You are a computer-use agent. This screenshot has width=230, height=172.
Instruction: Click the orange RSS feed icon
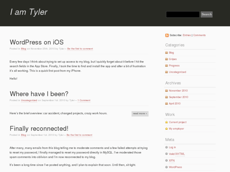click(167, 35)
